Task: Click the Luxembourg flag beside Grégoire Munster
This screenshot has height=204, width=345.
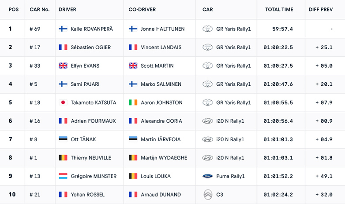Action: point(63,176)
